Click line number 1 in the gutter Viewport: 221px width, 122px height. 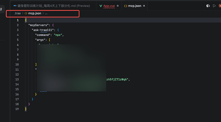(x=18, y=20)
